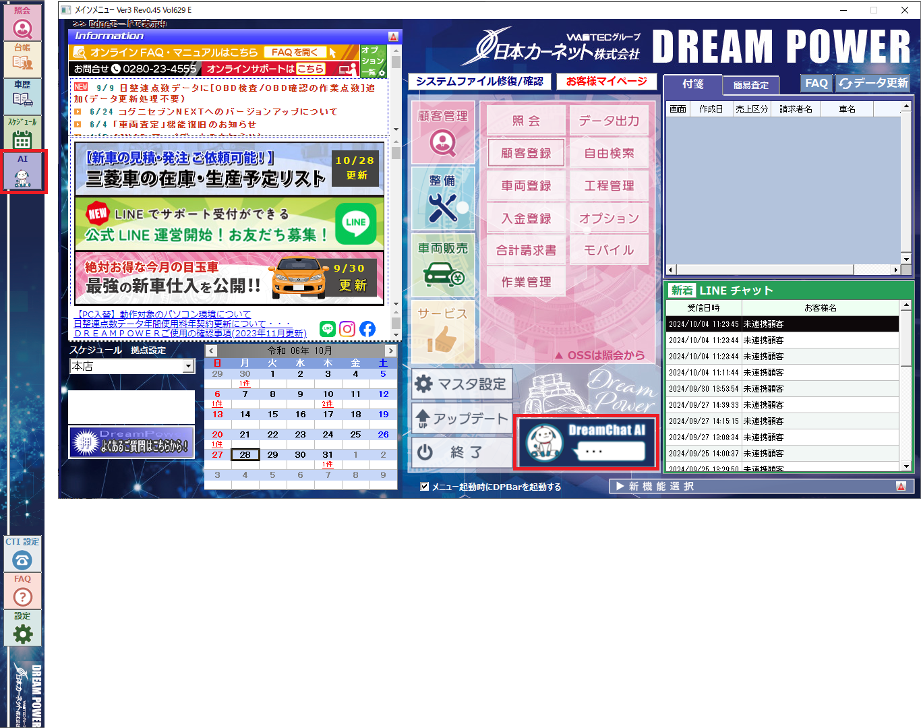Open the お客様マイページ button

pyautogui.click(x=607, y=82)
